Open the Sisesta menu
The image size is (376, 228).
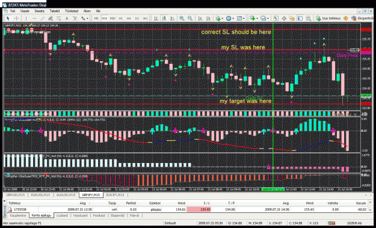39,11
